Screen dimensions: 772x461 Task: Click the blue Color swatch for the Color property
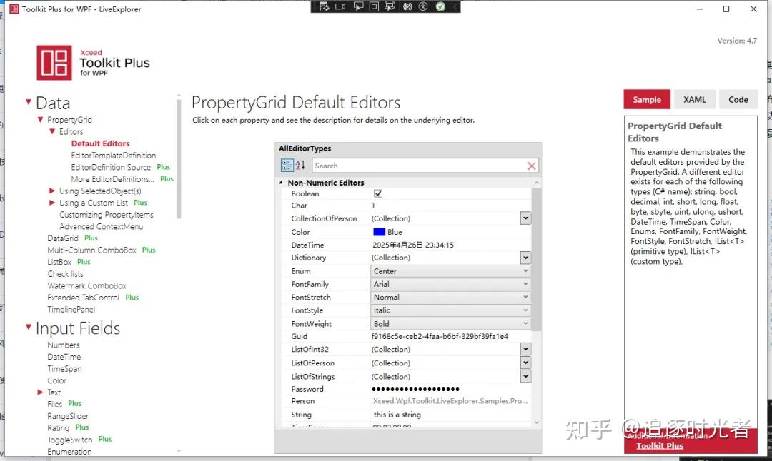[x=380, y=231]
